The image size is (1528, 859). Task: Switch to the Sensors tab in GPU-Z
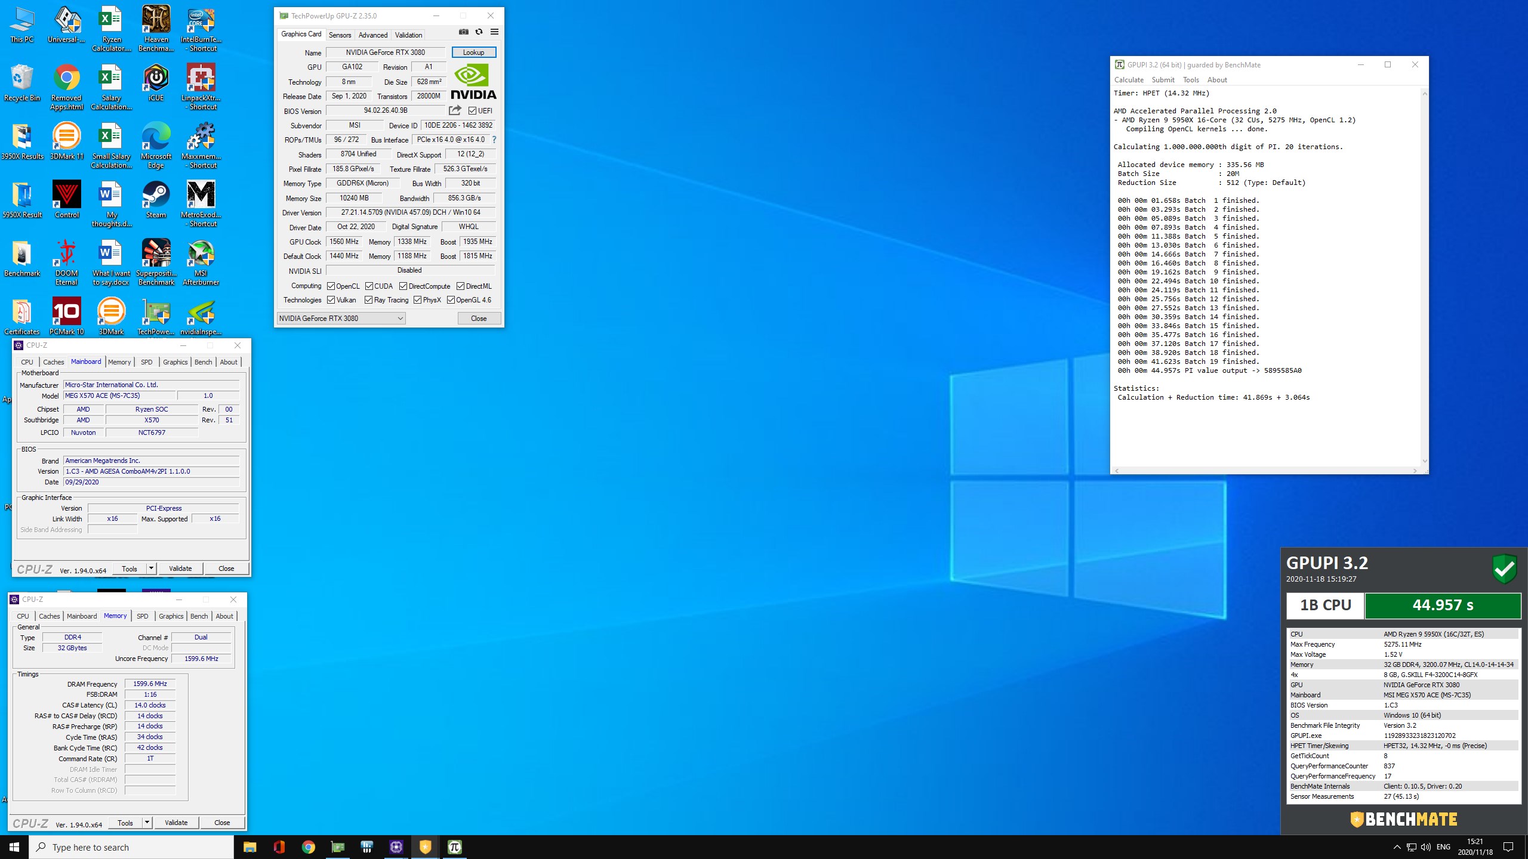point(340,35)
